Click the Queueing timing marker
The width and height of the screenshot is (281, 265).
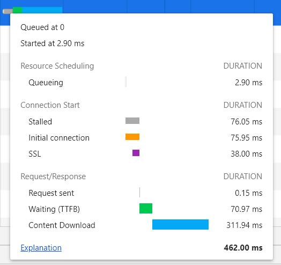click(x=126, y=82)
